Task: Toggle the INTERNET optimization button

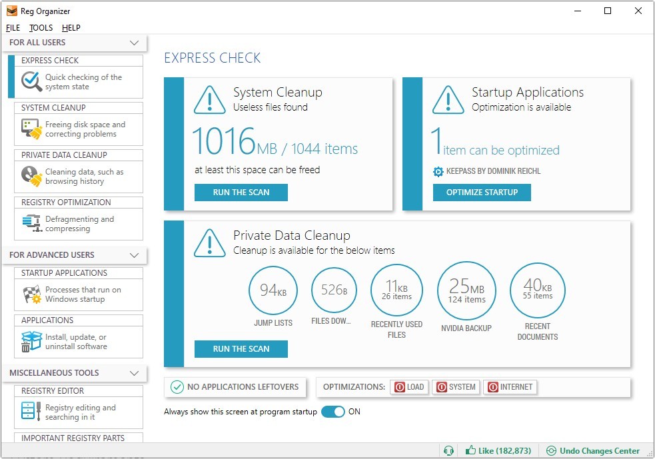Action: click(x=510, y=387)
